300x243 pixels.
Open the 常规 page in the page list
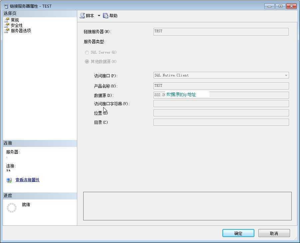[15, 20]
